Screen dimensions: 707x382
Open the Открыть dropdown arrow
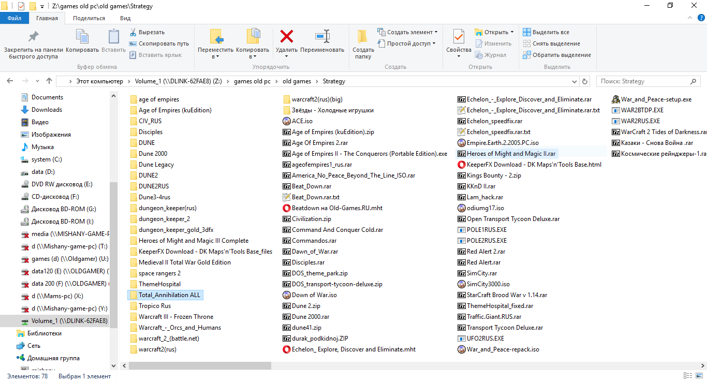click(512, 32)
